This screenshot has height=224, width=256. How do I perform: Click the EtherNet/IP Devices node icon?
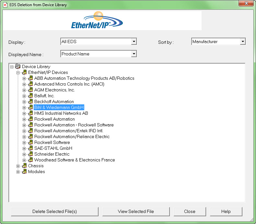(x=24, y=72)
